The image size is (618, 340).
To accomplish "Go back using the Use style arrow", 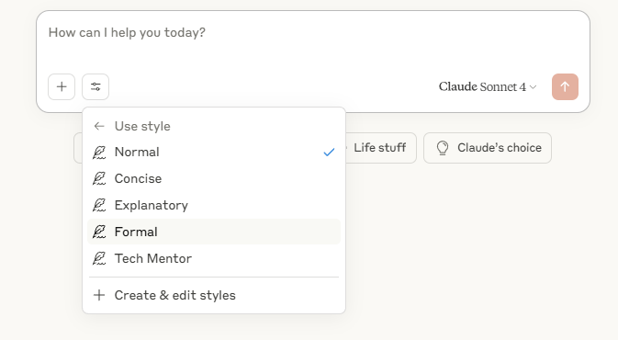I will pyautogui.click(x=99, y=126).
